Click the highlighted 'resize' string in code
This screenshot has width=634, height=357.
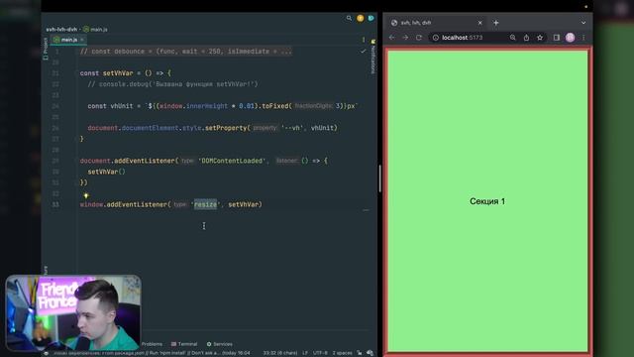click(x=205, y=204)
